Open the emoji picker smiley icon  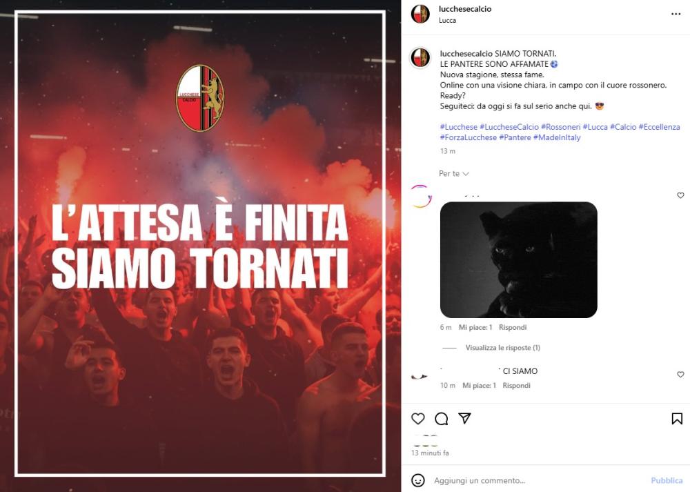click(x=417, y=480)
